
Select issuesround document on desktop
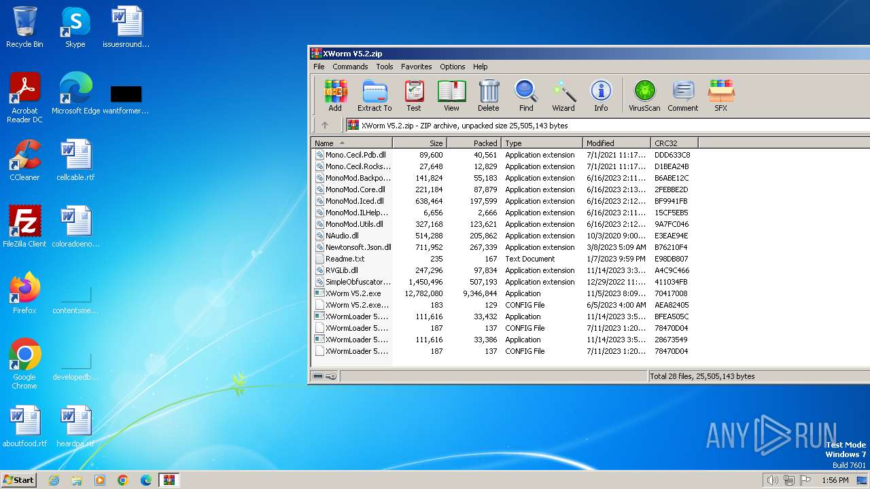(126, 27)
